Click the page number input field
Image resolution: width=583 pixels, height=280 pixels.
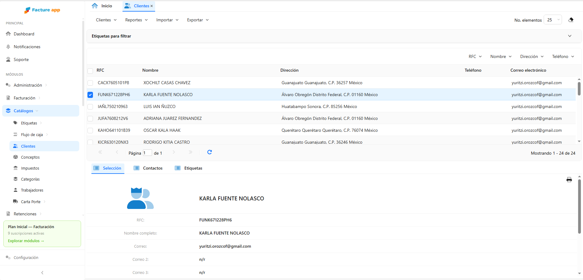(148, 153)
